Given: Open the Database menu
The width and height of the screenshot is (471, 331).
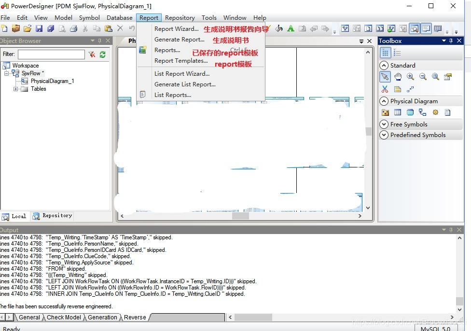Looking at the screenshot, I should click(x=120, y=18).
